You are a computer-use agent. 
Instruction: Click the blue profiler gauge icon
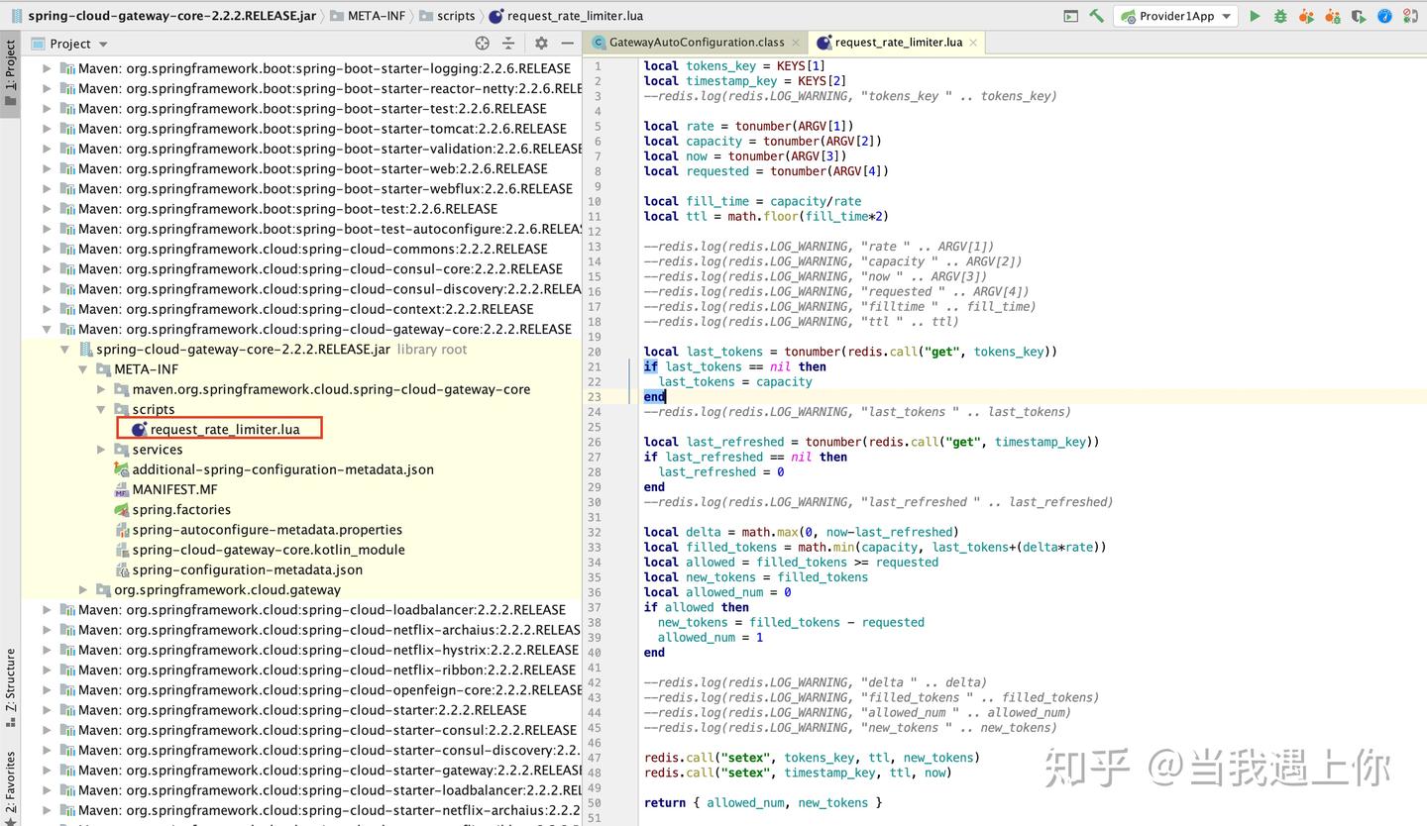coord(1384,16)
